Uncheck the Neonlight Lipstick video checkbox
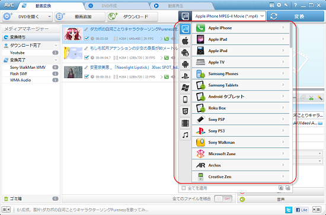Viewport: 326px width, 215px height. [87, 76]
